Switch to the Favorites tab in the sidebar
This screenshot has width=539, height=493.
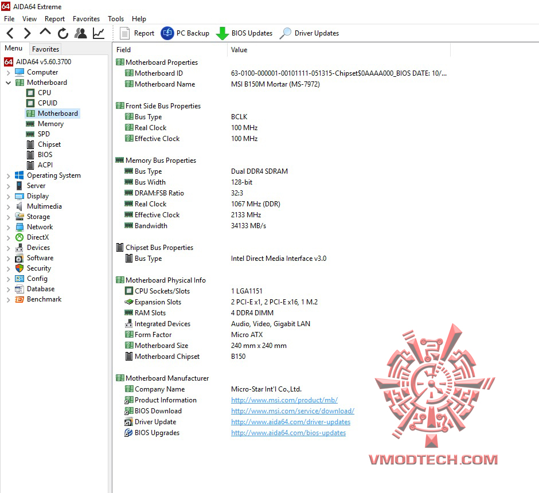[x=45, y=49]
